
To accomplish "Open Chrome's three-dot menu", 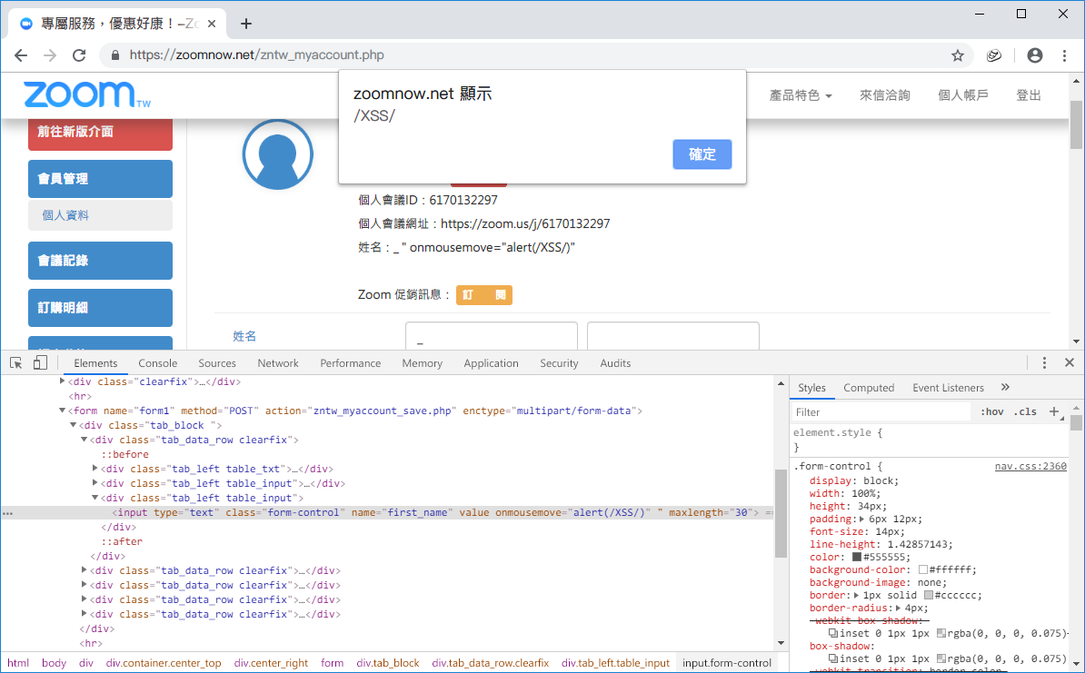I will pos(1064,55).
